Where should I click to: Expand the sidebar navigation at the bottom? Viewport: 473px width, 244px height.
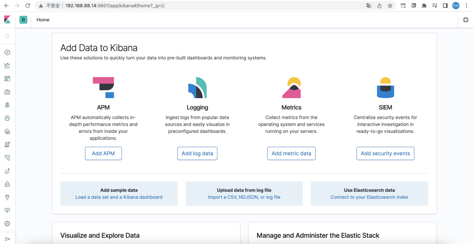7,239
